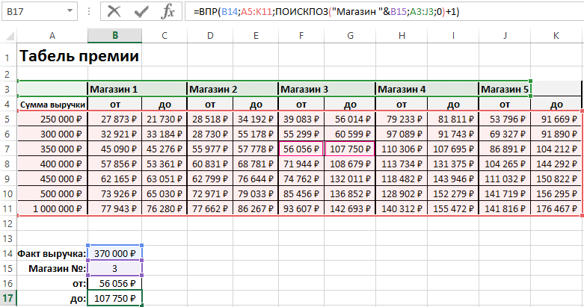Select column B header
Image resolution: width=584 pixels, height=307 pixels.
pos(114,36)
